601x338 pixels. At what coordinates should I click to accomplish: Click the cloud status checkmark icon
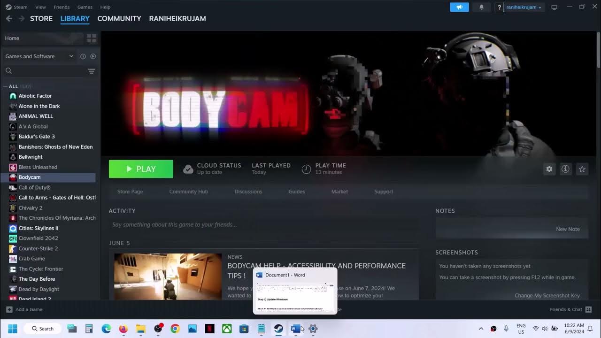click(x=188, y=169)
